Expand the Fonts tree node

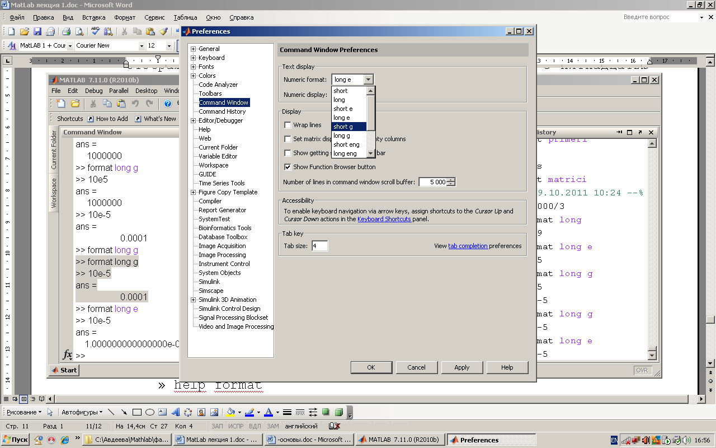tap(194, 67)
